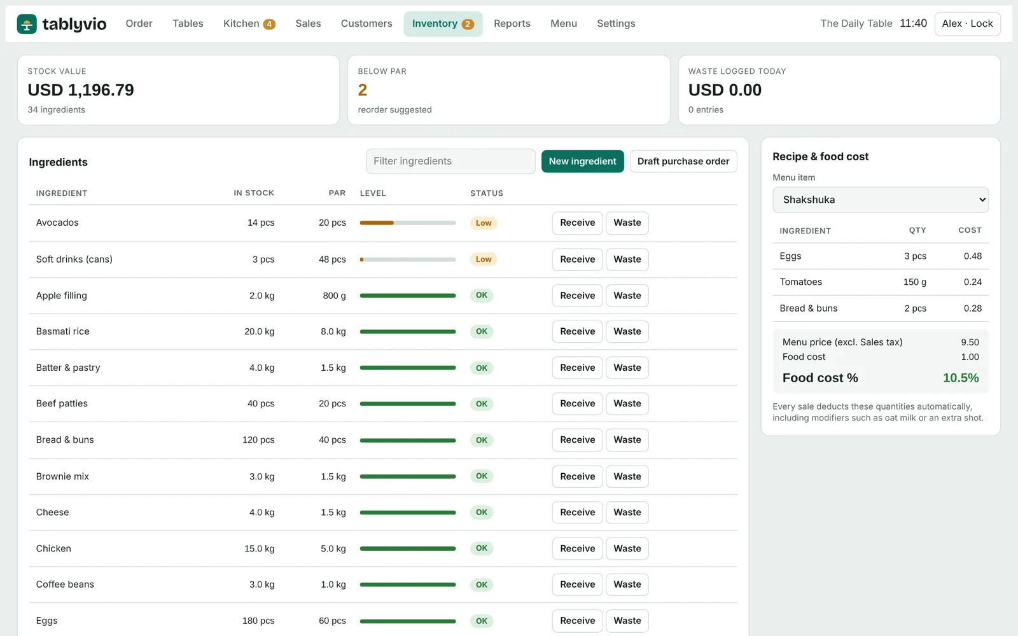Click the Tomatoes row in recipe
The image size is (1018, 636).
[881, 282]
